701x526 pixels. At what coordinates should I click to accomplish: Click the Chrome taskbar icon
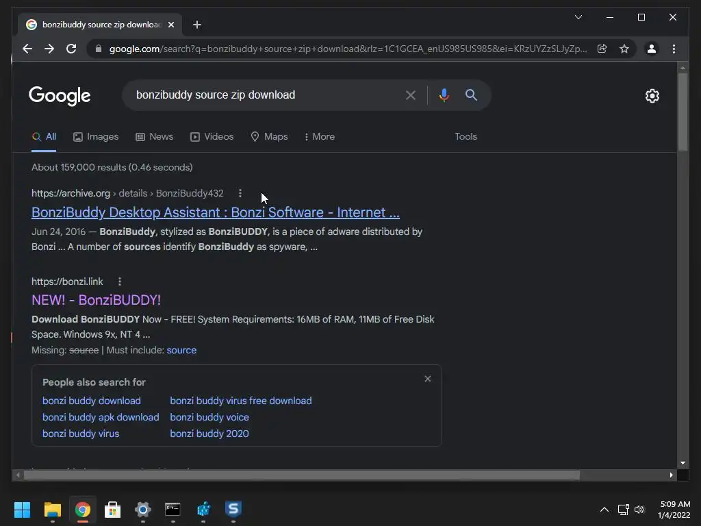point(83,510)
